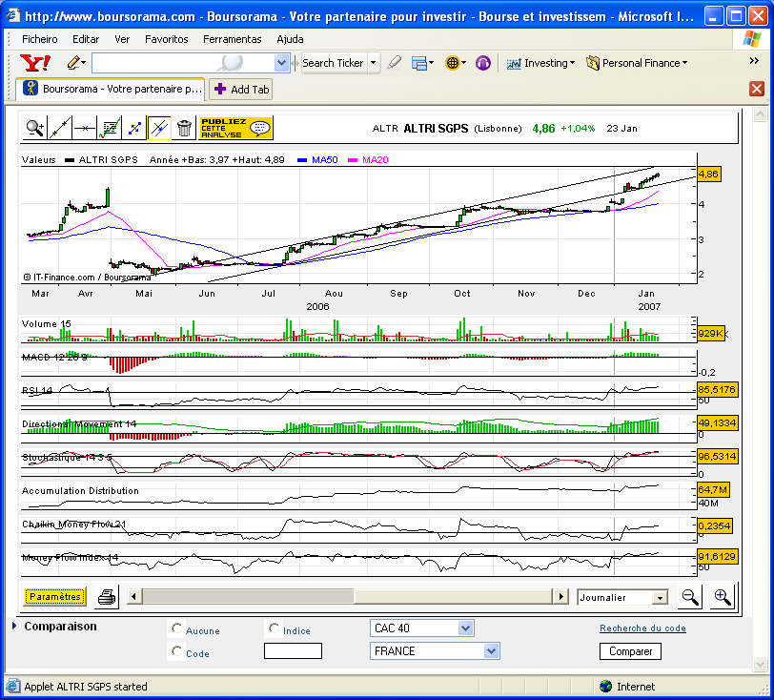Select the zoom magnifier chart tool
The width and height of the screenshot is (774, 700).
pos(35,129)
